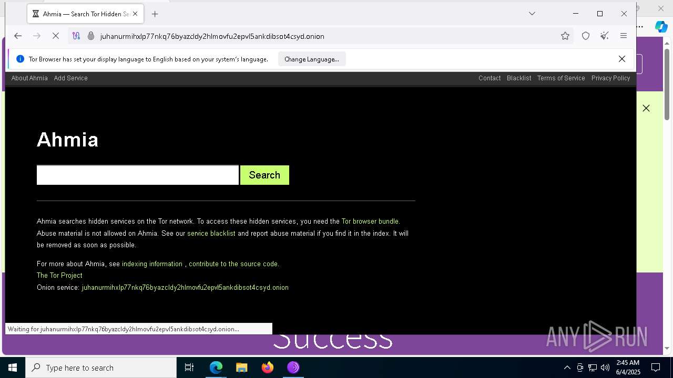The height and width of the screenshot is (378, 673).
Task: Click the address bar URL
Action: (212, 36)
